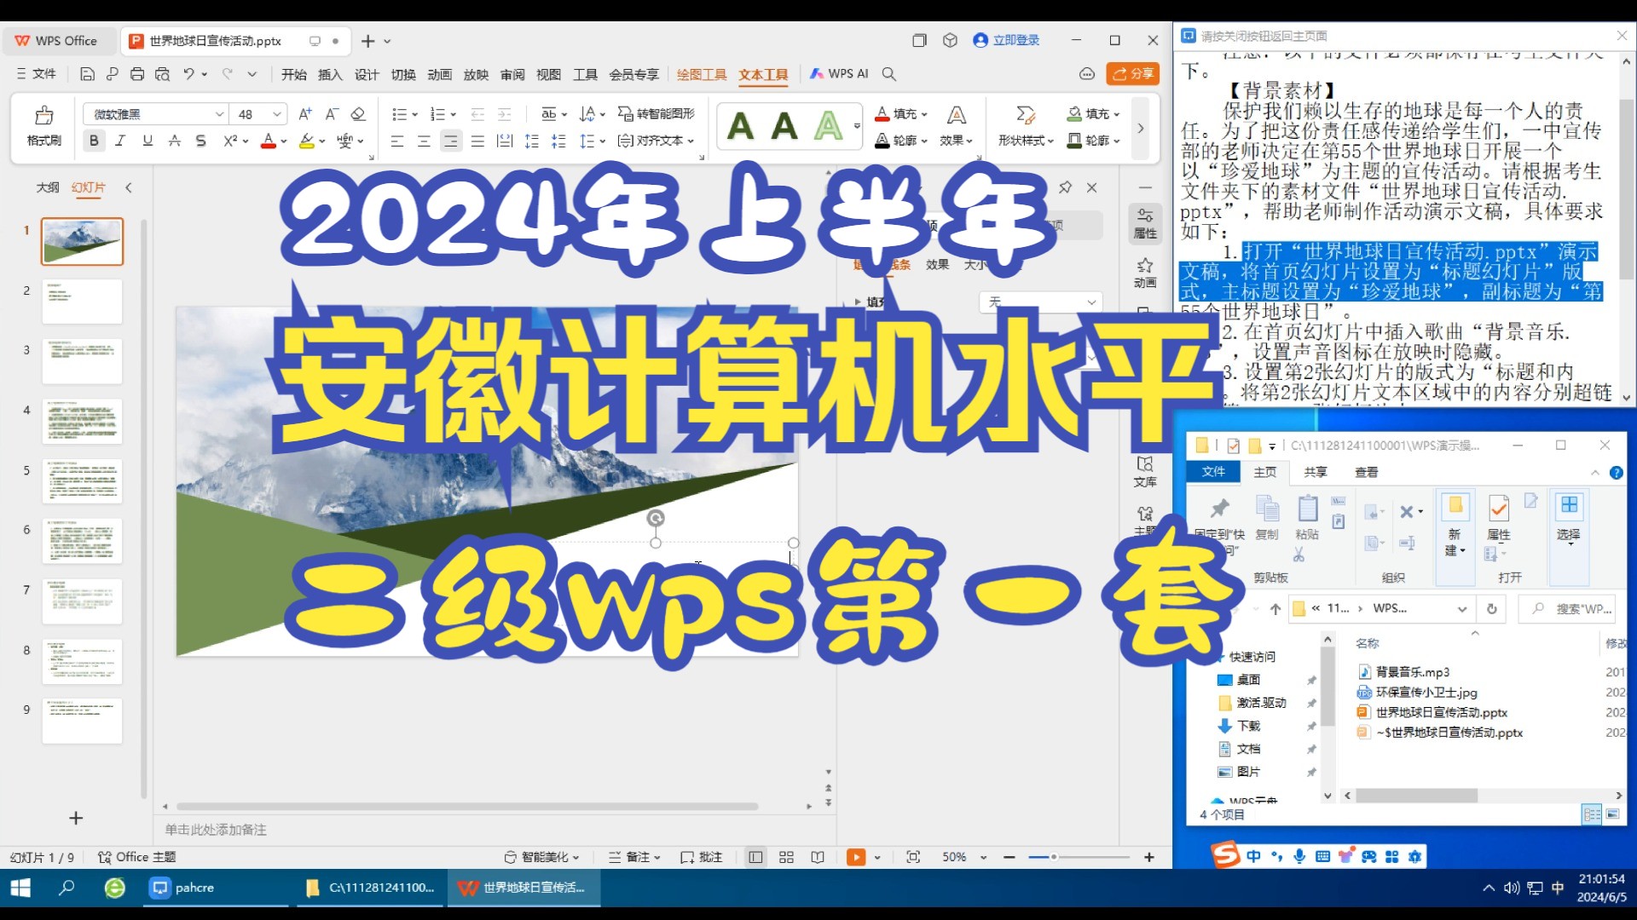Viewport: 1637px width, 920px height.
Task: Decrease font size with A- icon
Action: pyautogui.click(x=333, y=114)
